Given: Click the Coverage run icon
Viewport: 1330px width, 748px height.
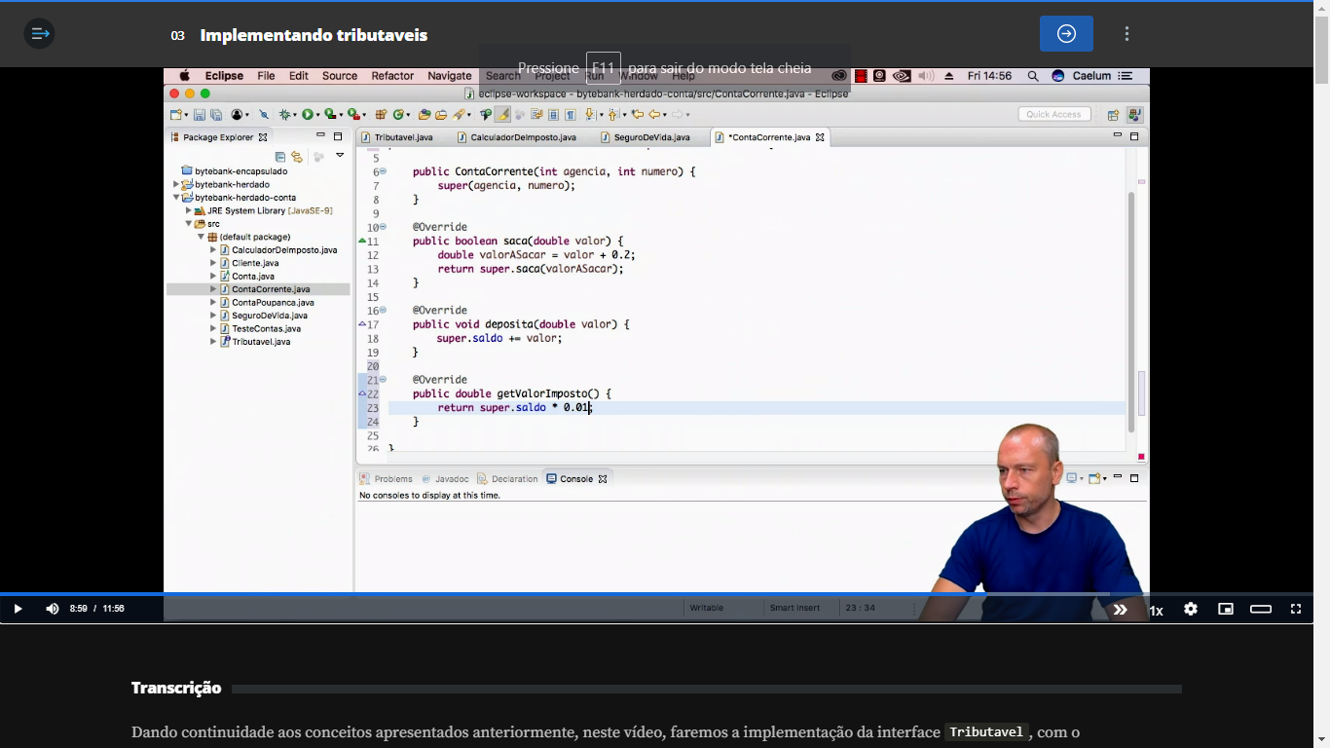Looking at the screenshot, I should click(330, 115).
